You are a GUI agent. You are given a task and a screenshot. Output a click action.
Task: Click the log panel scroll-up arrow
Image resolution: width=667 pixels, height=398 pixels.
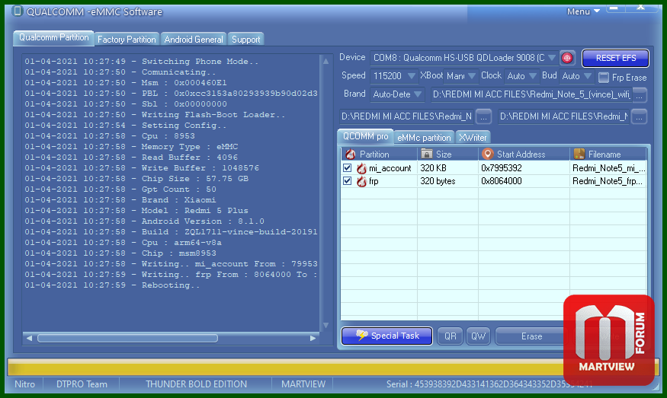[x=325, y=61]
